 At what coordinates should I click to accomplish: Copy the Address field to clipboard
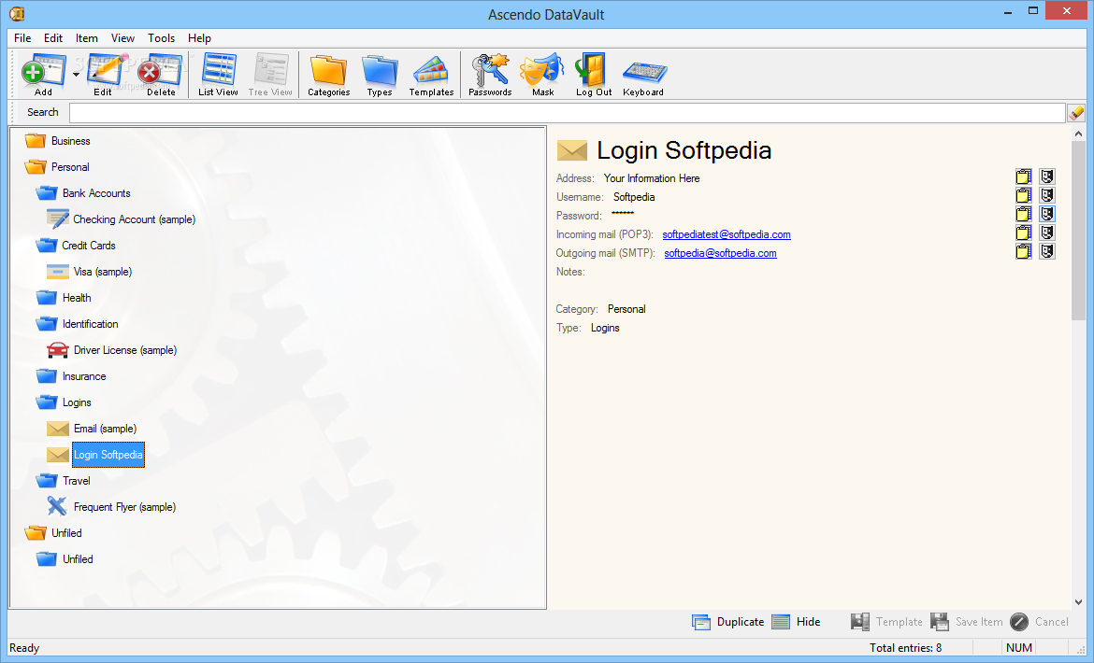click(1024, 176)
